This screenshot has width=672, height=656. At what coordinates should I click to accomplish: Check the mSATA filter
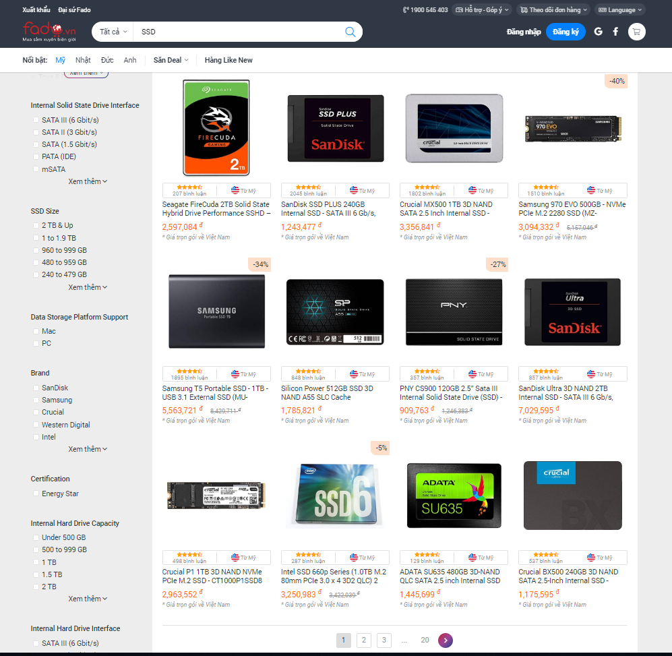pyautogui.click(x=36, y=169)
